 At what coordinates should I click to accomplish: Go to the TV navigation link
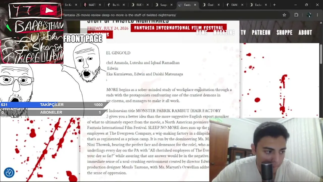[243, 33]
